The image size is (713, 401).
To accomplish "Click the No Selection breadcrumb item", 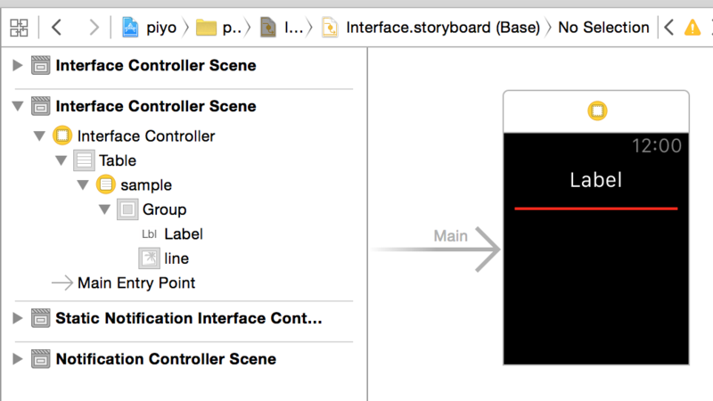I will pyautogui.click(x=603, y=28).
